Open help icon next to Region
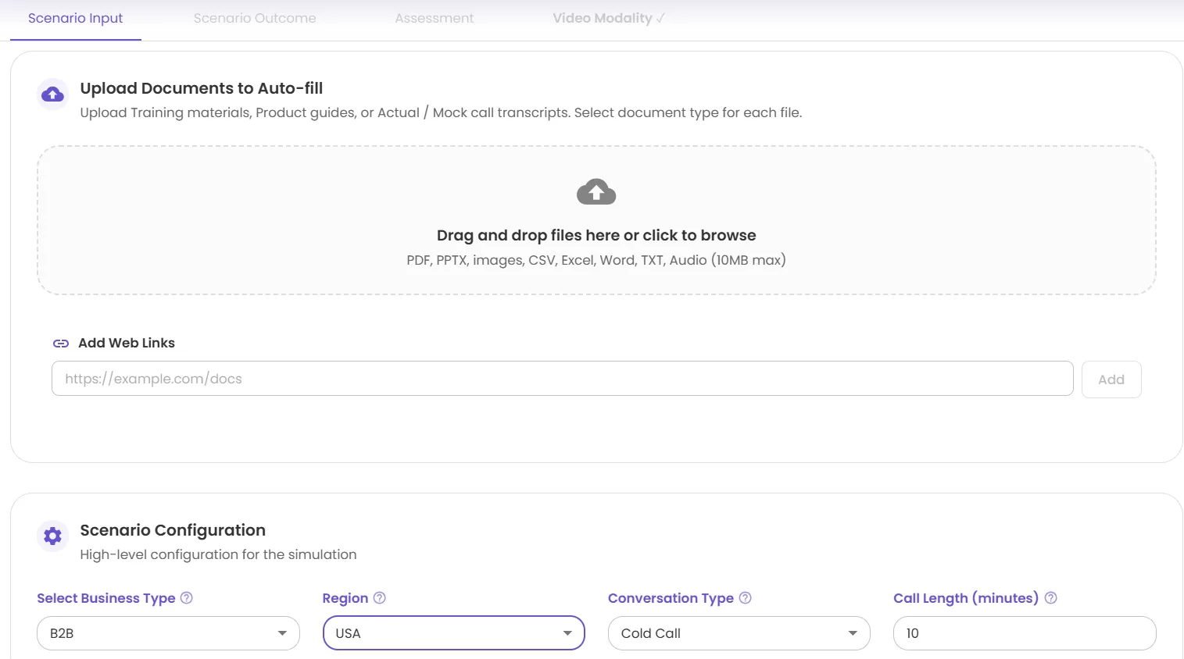Viewport: 1184px width, 659px height. 380,598
